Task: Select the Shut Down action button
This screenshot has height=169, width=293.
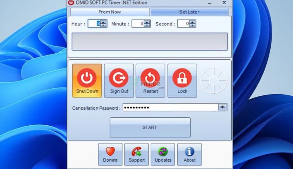Action: point(87,81)
